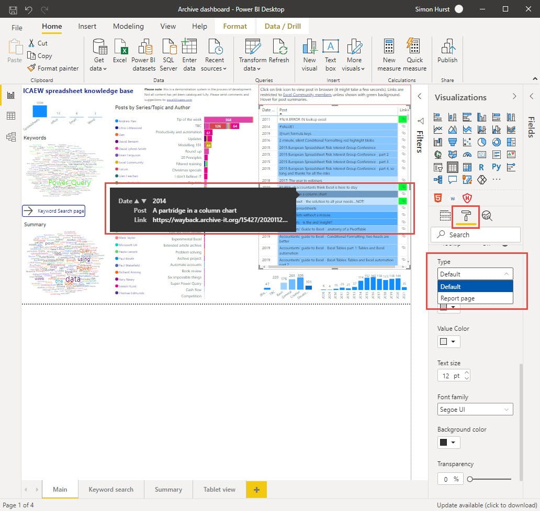Click the Publish button
Image resolution: width=540 pixels, height=511 pixels.
click(447, 54)
